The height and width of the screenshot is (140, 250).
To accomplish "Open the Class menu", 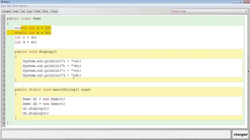I will pos(3,6).
